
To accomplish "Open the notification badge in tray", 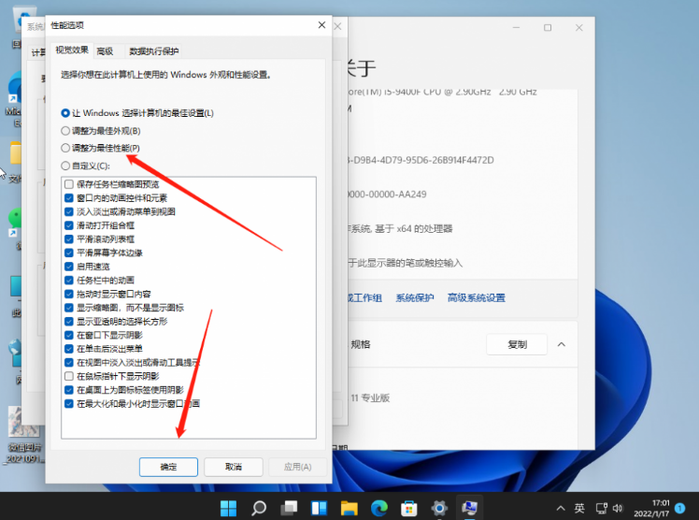I will pos(679,508).
